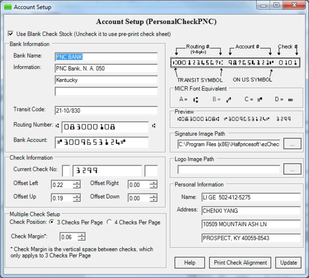The width and height of the screenshot is (309, 278).
Task: Browse for a Signature Image Path file
Action: coord(292,144)
